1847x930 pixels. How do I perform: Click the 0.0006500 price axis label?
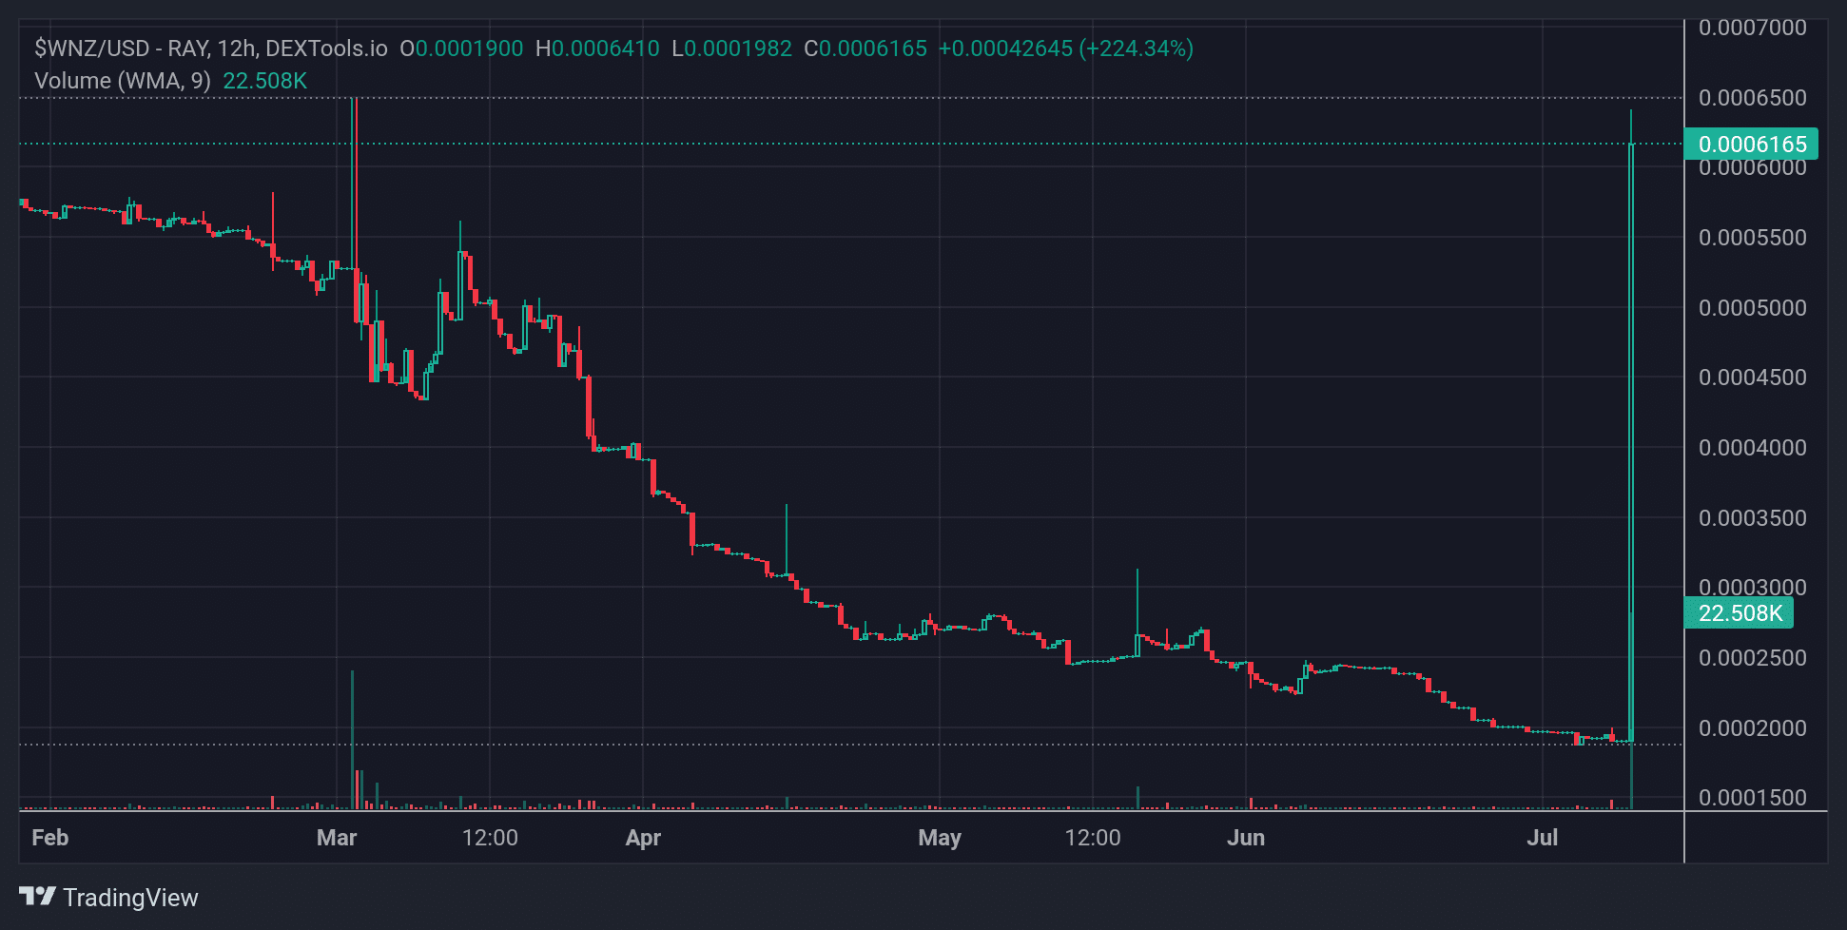click(x=1753, y=98)
